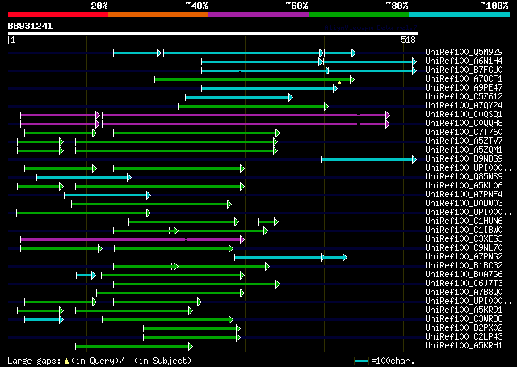This screenshot has height=367, width=517.
Task: Click the cyan ~100% identity legend segment
Action: click(x=460, y=15)
